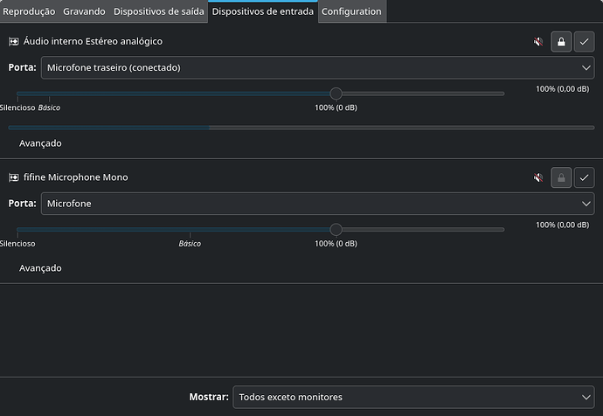Open the Dispositivos de saída tab
The image size is (603, 416).
click(159, 11)
